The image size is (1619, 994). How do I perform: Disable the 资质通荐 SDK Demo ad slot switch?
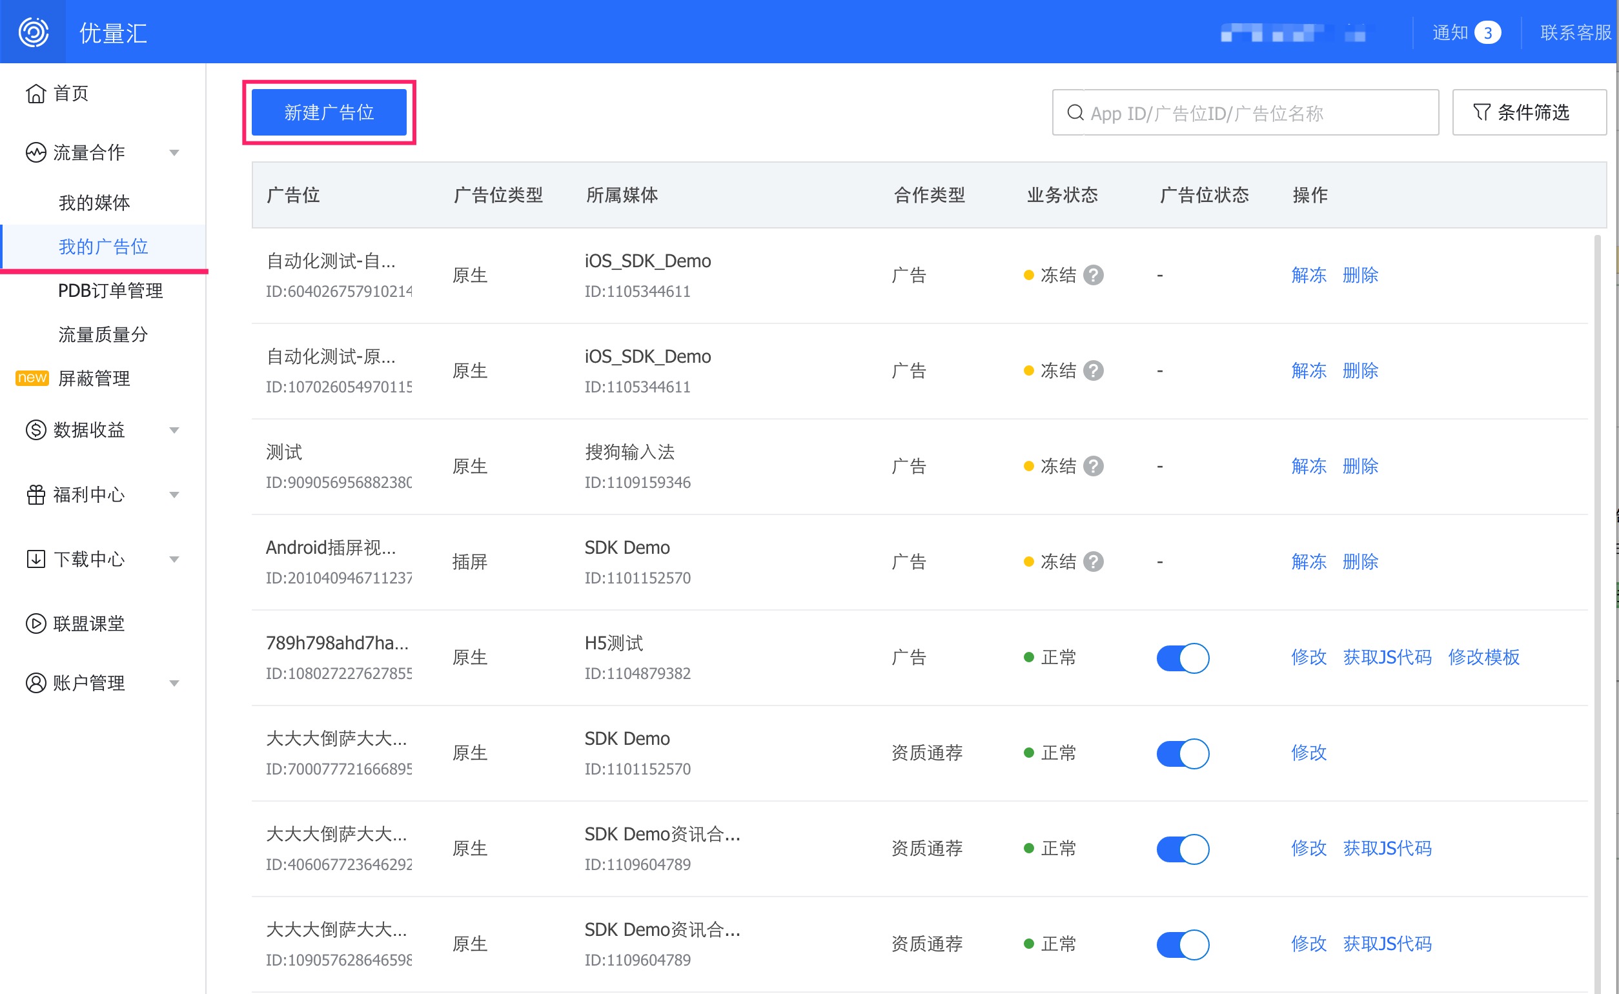click(x=1183, y=753)
